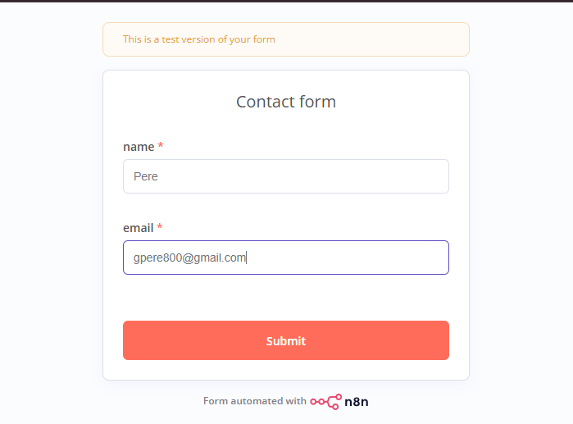The width and height of the screenshot is (573, 424).
Task: Click the n8n logo icon in footer
Action: tap(325, 402)
